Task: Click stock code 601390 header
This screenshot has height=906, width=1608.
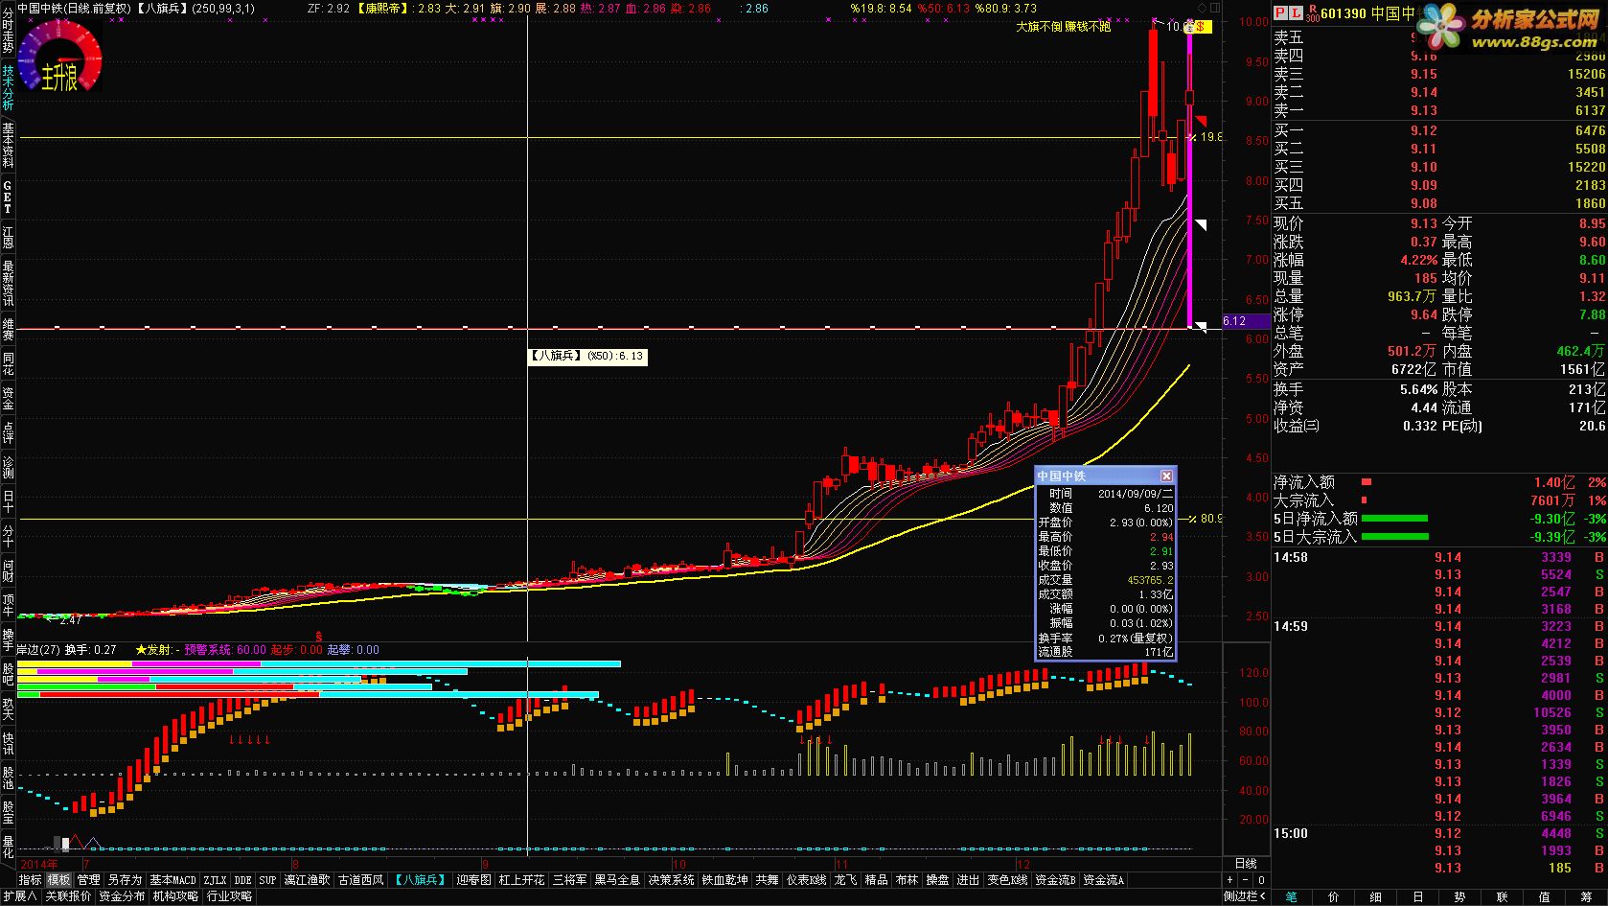Action: pyautogui.click(x=1344, y=13)
